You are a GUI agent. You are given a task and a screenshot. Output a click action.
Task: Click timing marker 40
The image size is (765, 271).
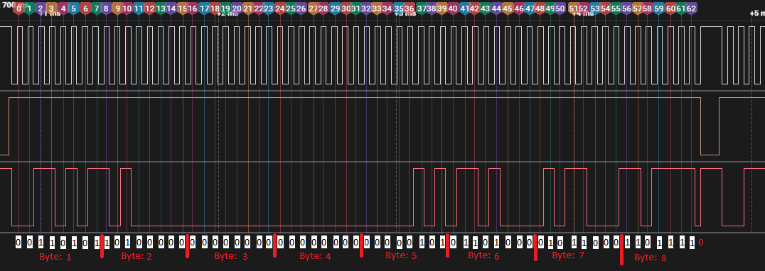pos(453,9)
